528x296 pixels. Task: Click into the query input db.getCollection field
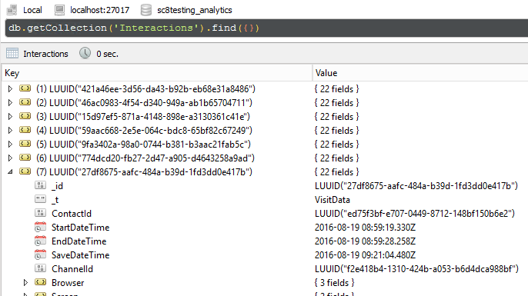point(266,28)
